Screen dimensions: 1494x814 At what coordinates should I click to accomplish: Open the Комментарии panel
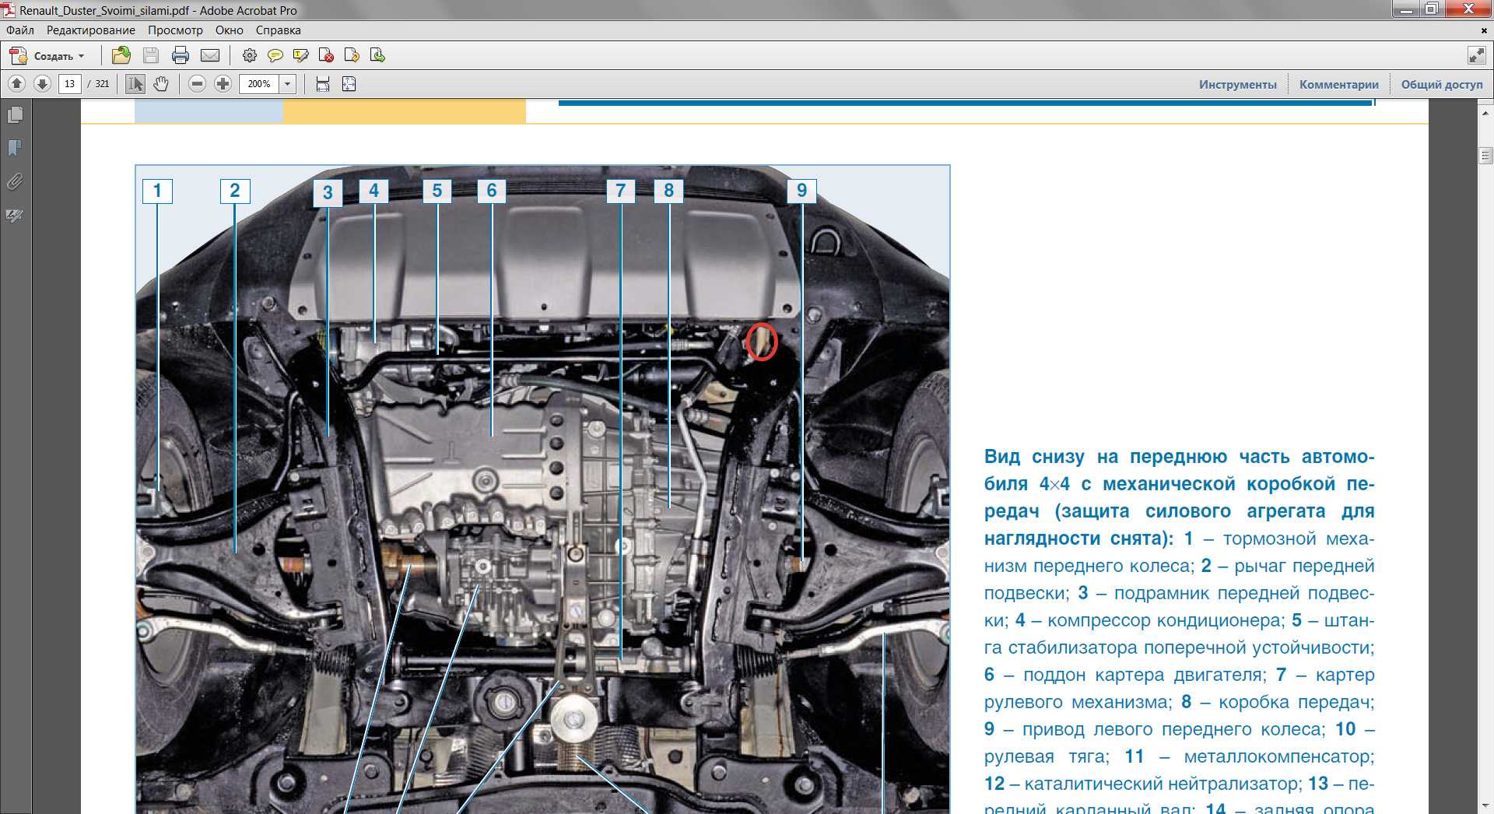(1338, 84)
